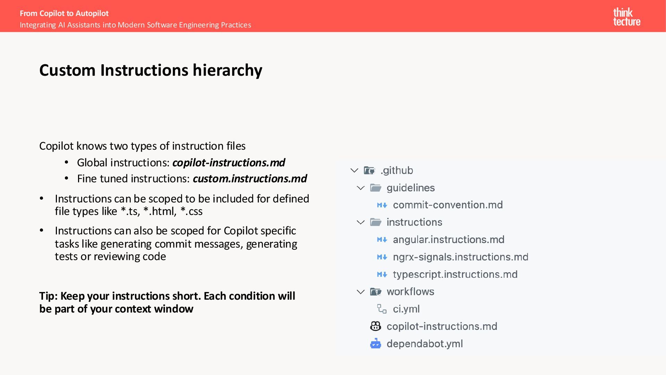This screenshot has height=375, width=666.
Task: Click the workflow icon next to ci.yml
Action: point(382,309)
